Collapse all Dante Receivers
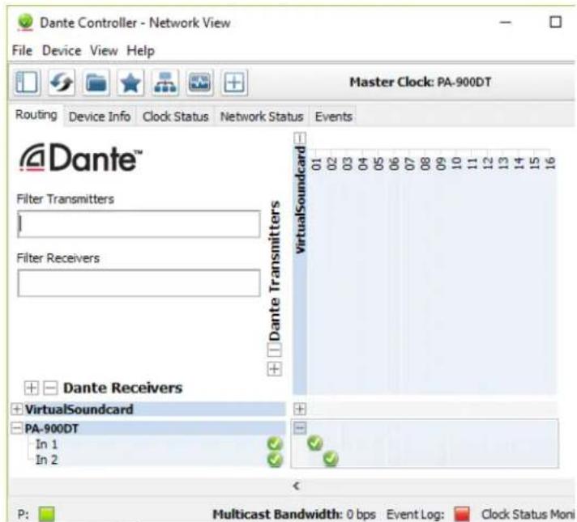The image size is (577, 522). [x=50, y=388]
